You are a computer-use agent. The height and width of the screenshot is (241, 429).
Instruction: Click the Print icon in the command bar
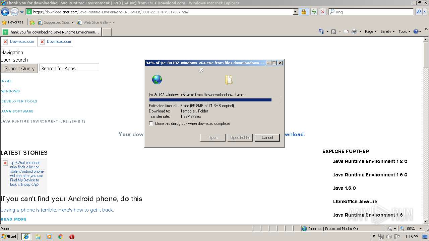tap(354, 31)
